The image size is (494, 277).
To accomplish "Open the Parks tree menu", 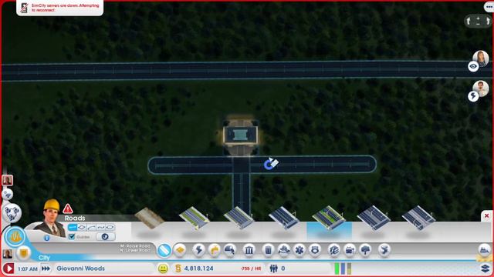I will [x=365, y=250].
